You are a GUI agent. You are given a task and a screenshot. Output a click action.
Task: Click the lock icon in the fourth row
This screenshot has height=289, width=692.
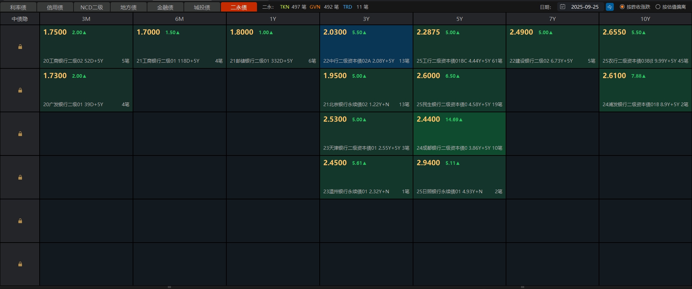[x=20, y=177]
